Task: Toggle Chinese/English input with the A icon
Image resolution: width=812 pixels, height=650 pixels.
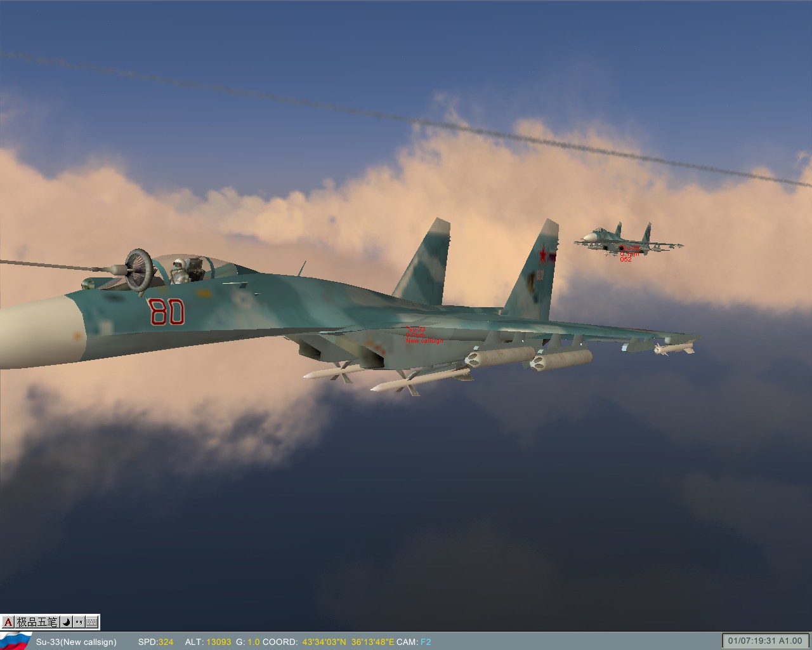Action: click(8, 623)
